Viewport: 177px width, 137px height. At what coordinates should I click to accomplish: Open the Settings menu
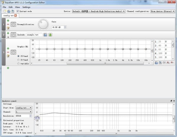[x=26, y=7]
